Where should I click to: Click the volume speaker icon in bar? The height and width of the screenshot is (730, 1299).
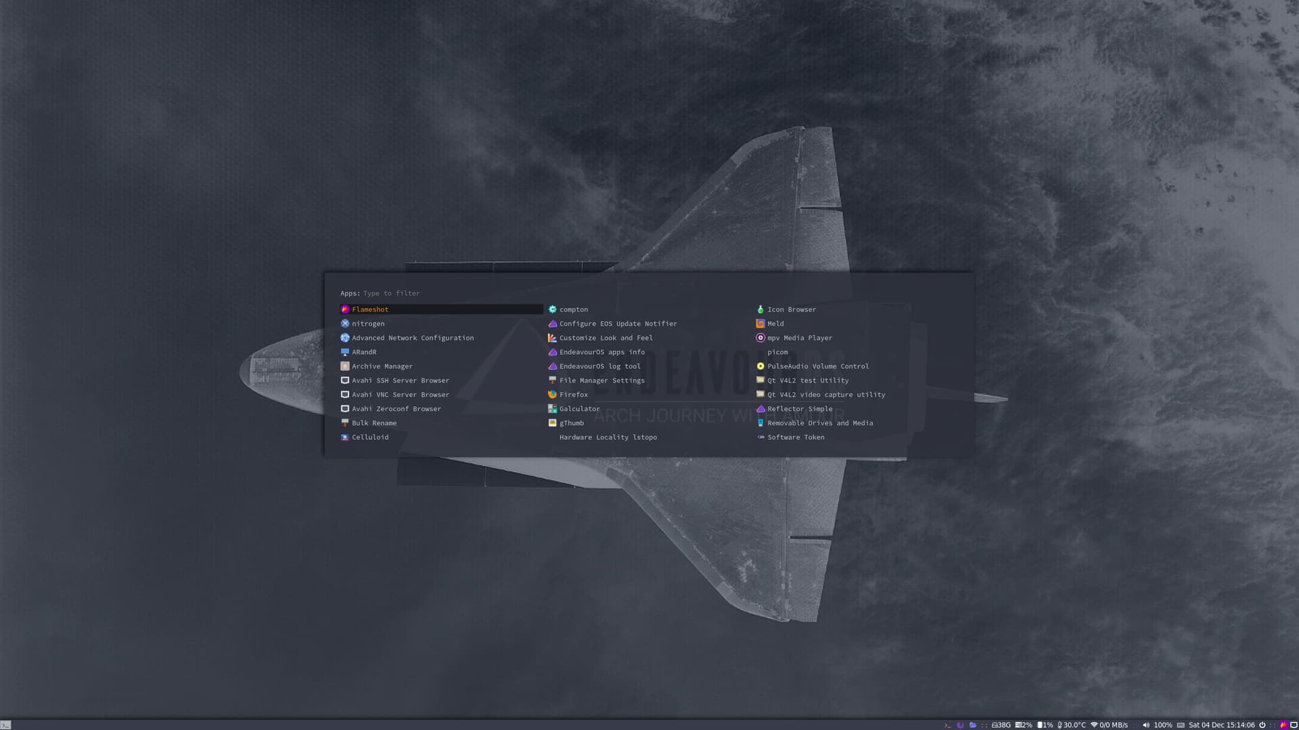1145,725
